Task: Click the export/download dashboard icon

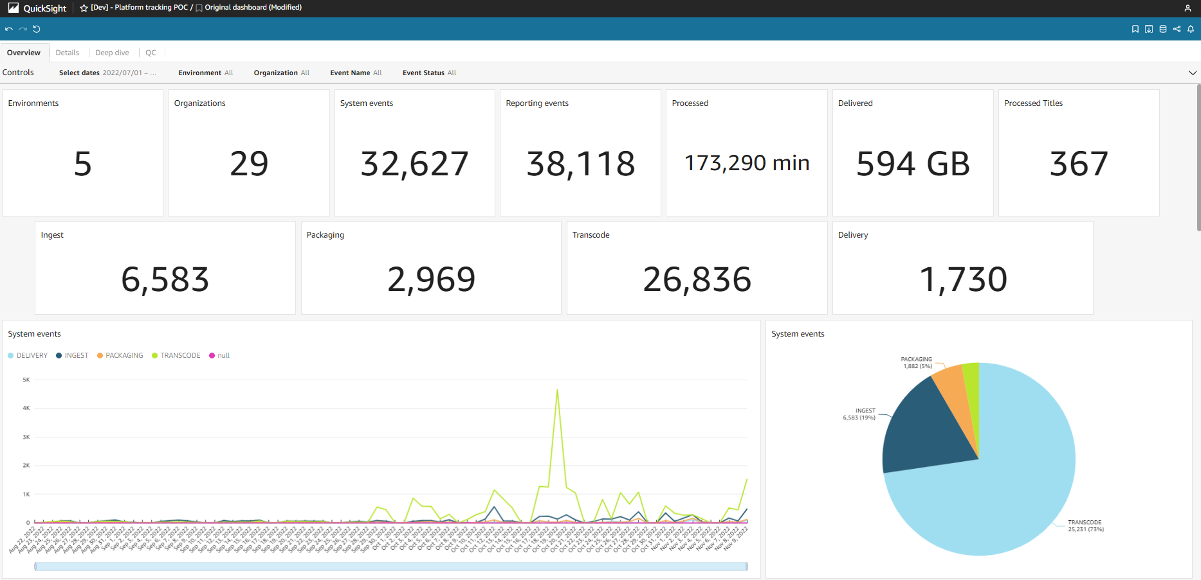Action: [x=1149, y=29]
